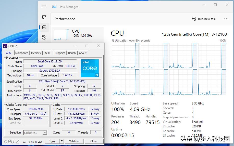The image size is (234, 146).
Task: Minimize the CPU-Z window
Action: (75, 46)
